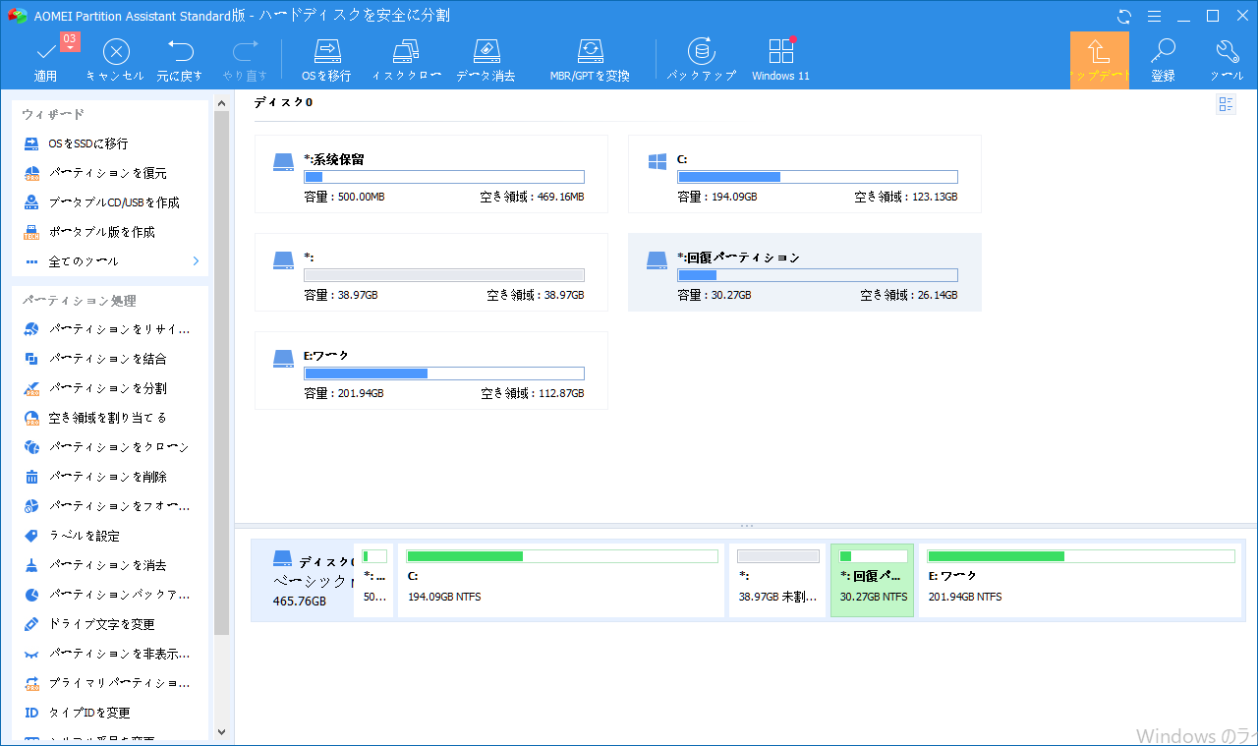Select the C: partition card
The height and width of the screenshot is (746, 1258).
click(804, 174)
